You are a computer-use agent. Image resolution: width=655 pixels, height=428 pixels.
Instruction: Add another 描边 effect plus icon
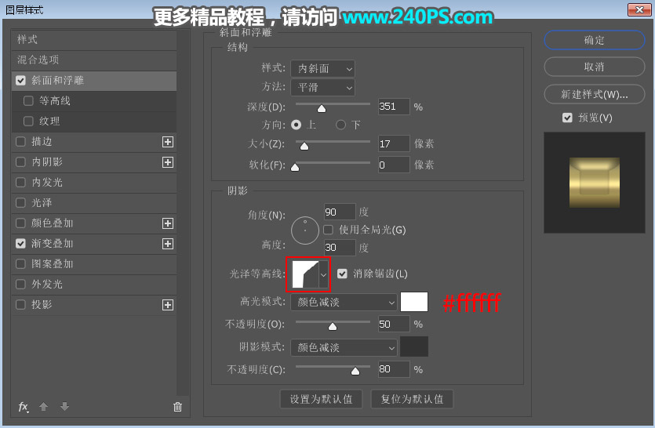(x=168, y=142)
